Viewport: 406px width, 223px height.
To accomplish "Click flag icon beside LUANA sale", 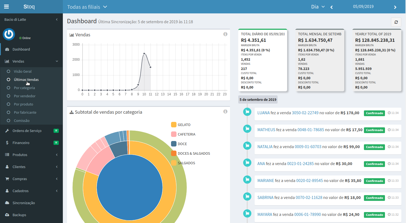I will coord(247,112).
